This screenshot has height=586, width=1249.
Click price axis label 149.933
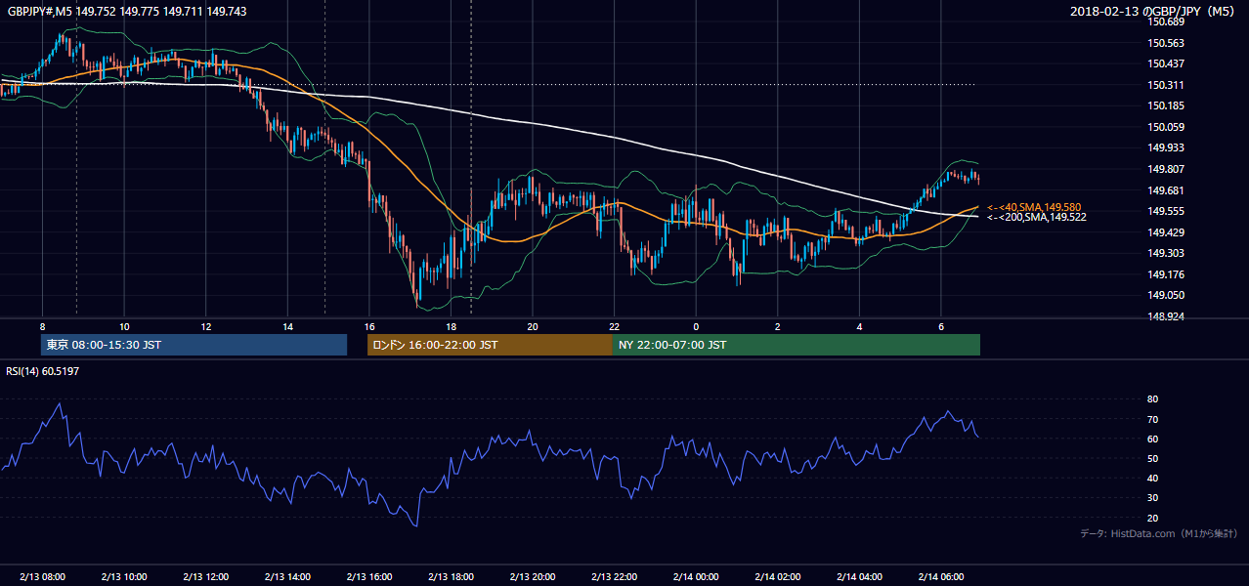1167,147
